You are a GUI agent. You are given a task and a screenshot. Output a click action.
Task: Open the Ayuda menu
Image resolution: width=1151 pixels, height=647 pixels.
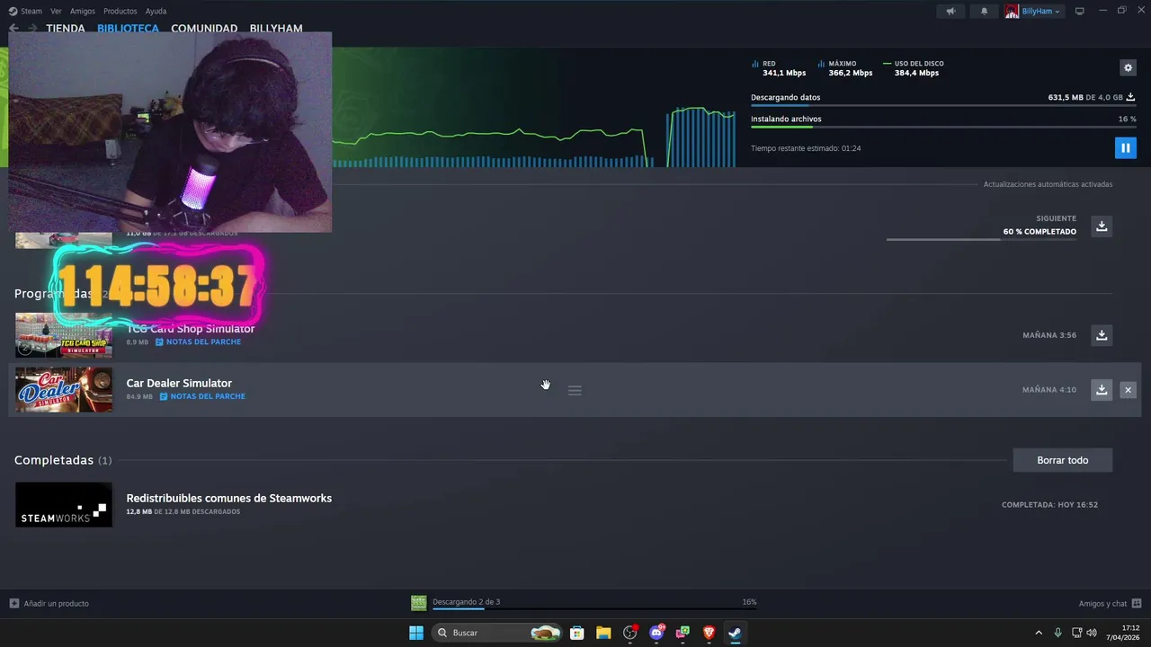pyautogui.click(x=156, y=11)
